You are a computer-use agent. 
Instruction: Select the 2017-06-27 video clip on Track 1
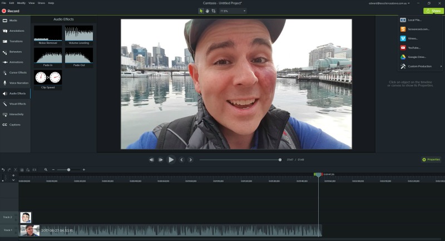click(171, 230)
